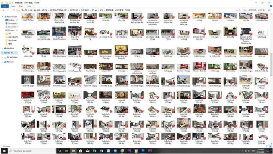Expand the OneDrive tree node
The image size is (273, 154).
[3, 48]
